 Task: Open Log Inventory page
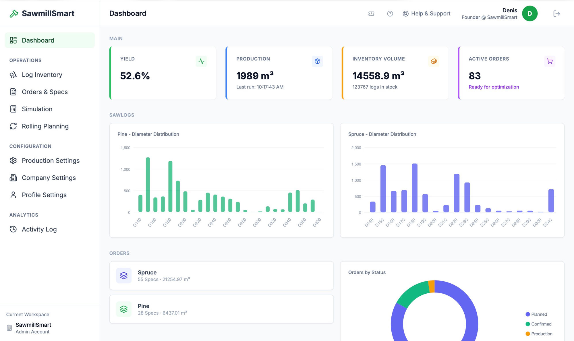click(50, 75)
